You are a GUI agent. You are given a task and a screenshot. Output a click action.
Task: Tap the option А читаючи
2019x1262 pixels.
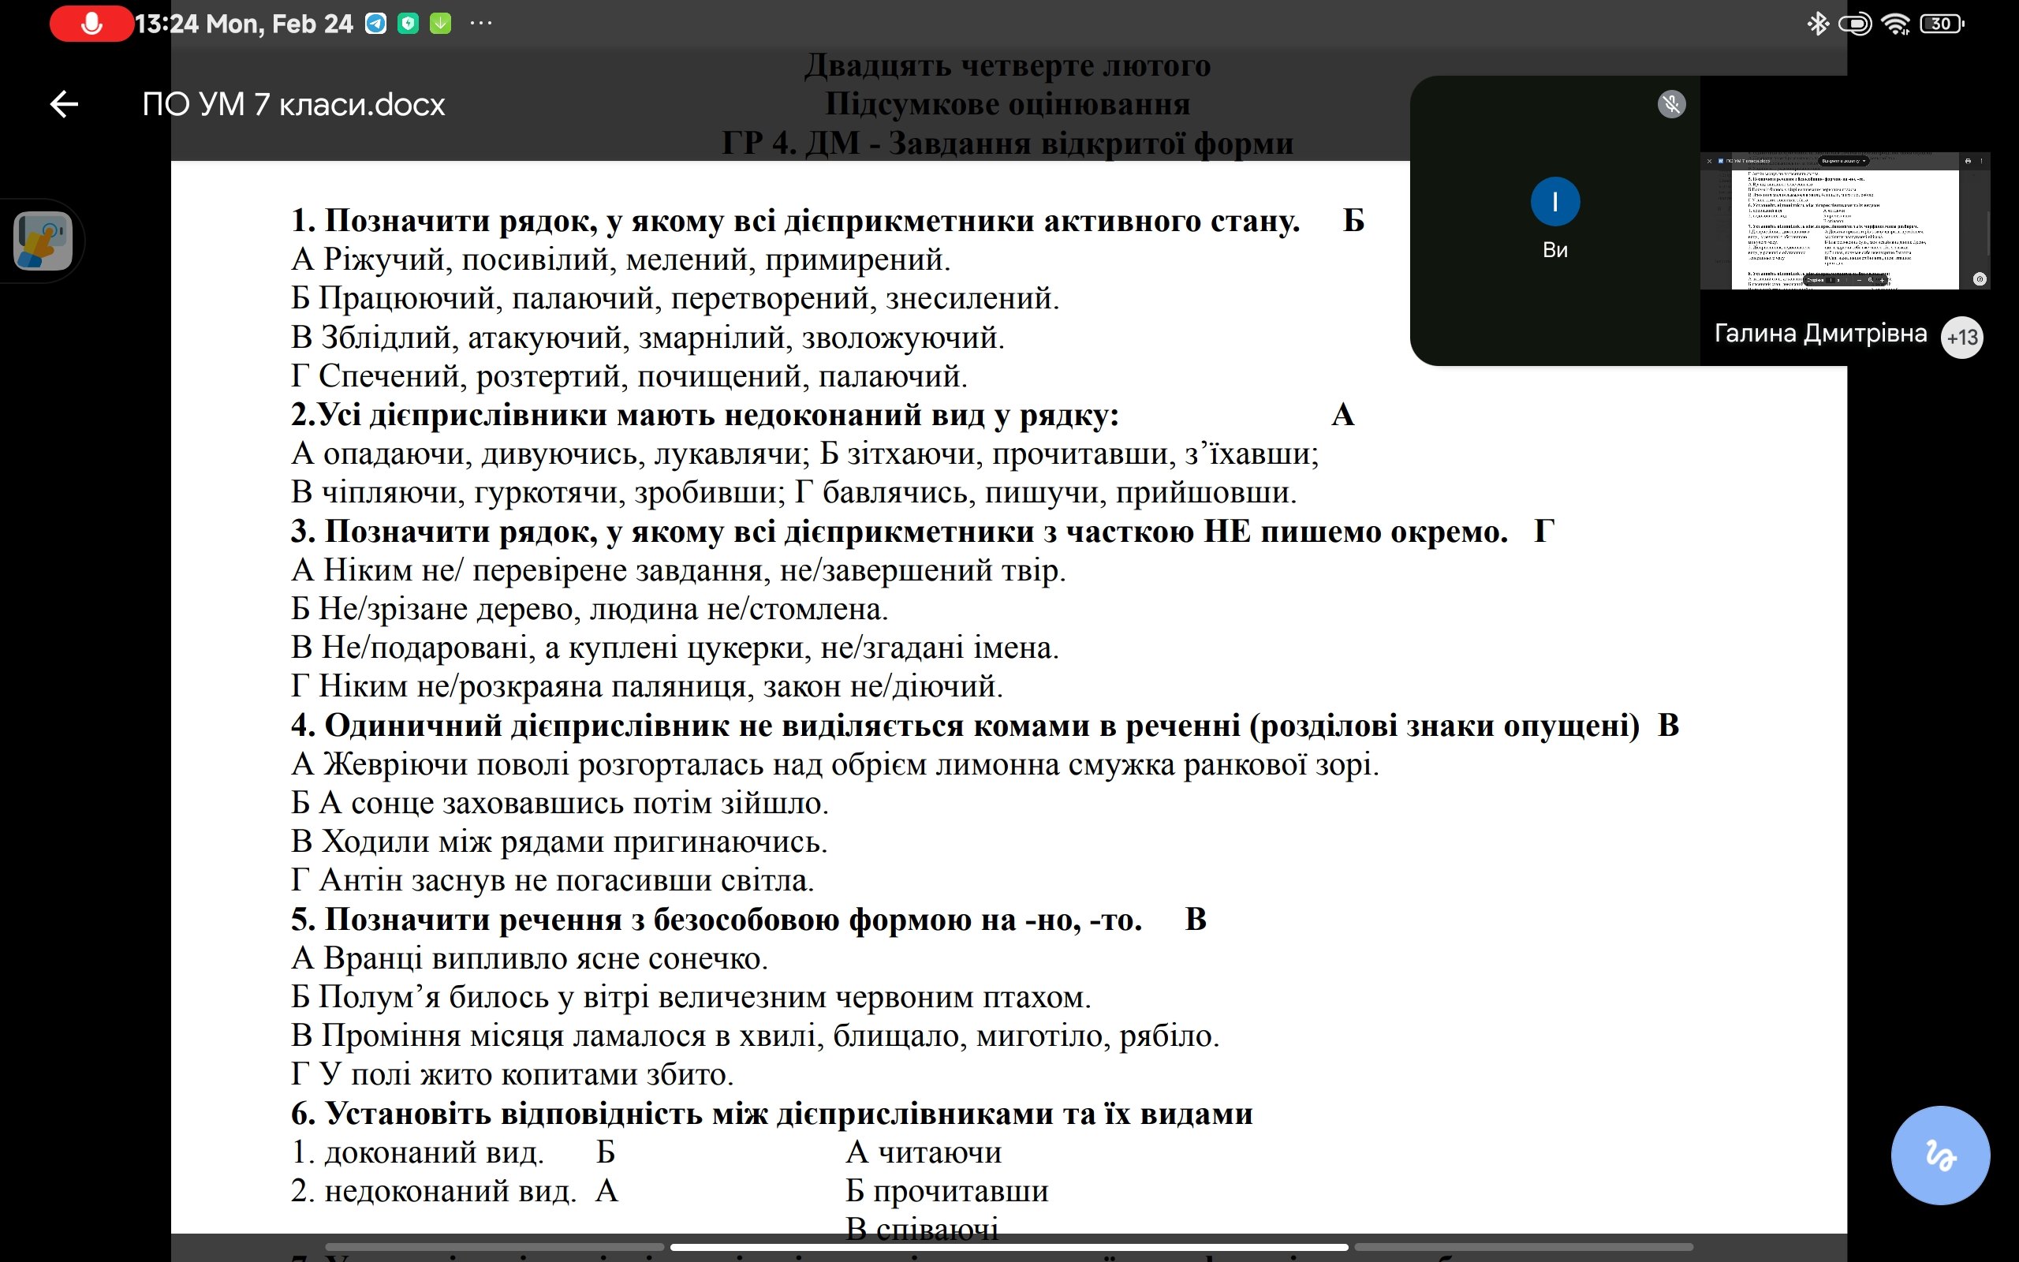(x=924, y=1152)
